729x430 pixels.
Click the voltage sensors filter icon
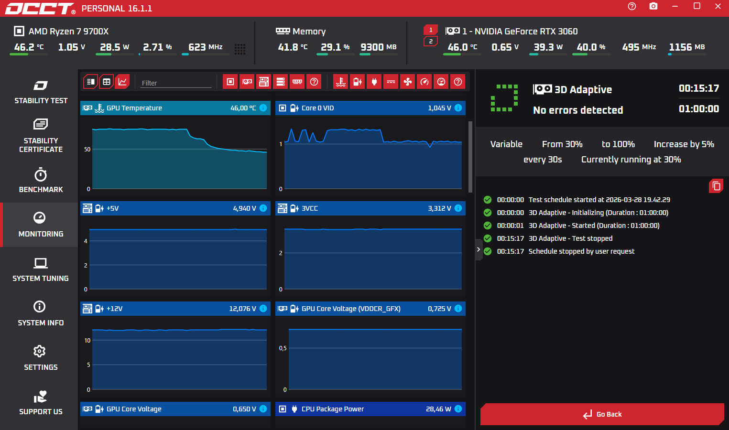click(358, 82)
